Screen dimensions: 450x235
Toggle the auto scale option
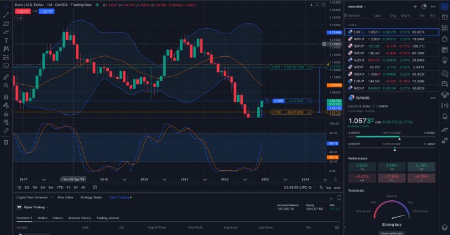click(x=337, y=187)
